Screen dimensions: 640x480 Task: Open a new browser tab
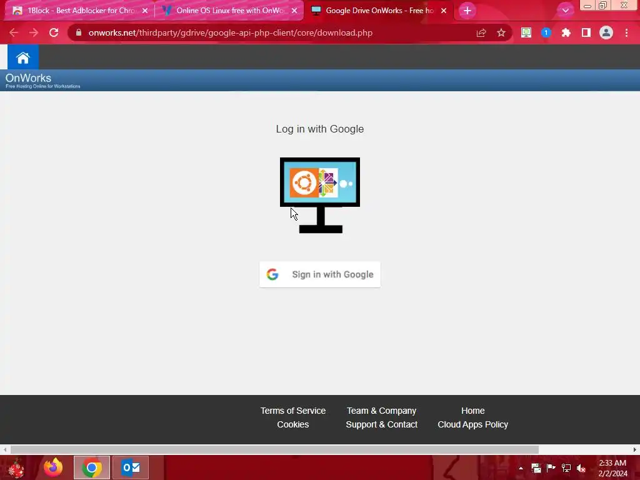[467, 11]
